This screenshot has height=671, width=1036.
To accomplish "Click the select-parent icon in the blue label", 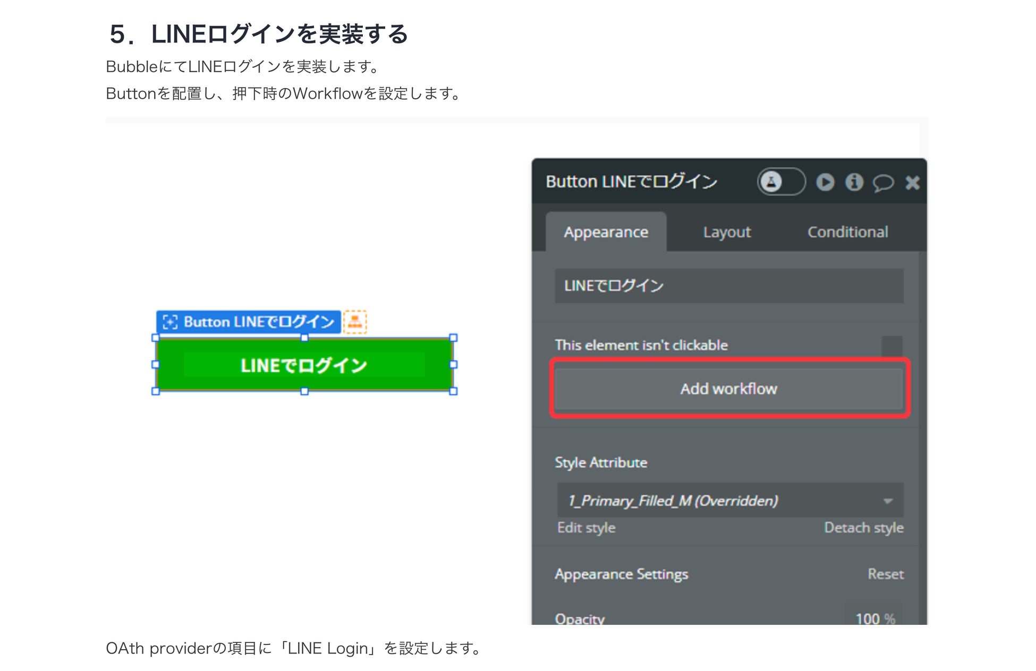I will [170, 322].
